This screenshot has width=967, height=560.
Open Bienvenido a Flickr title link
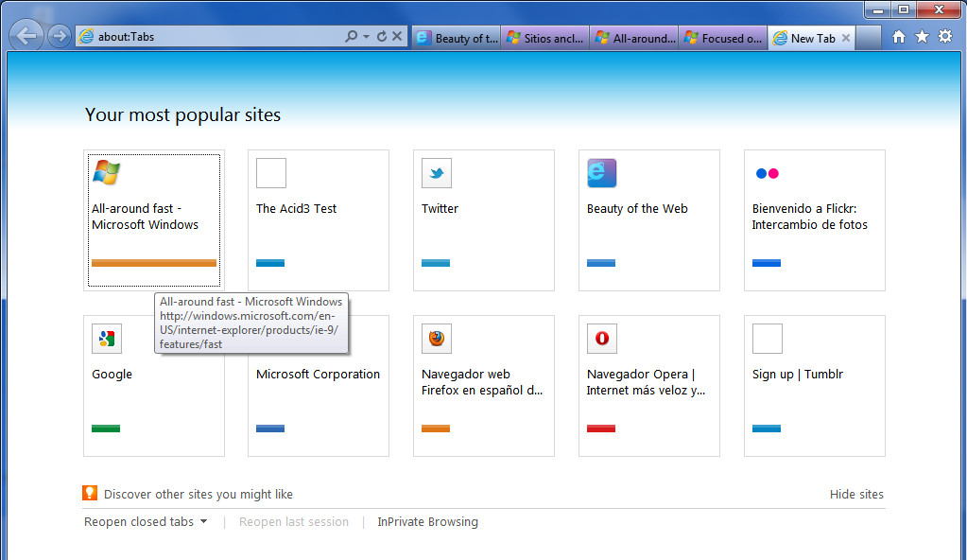point(810,217)
